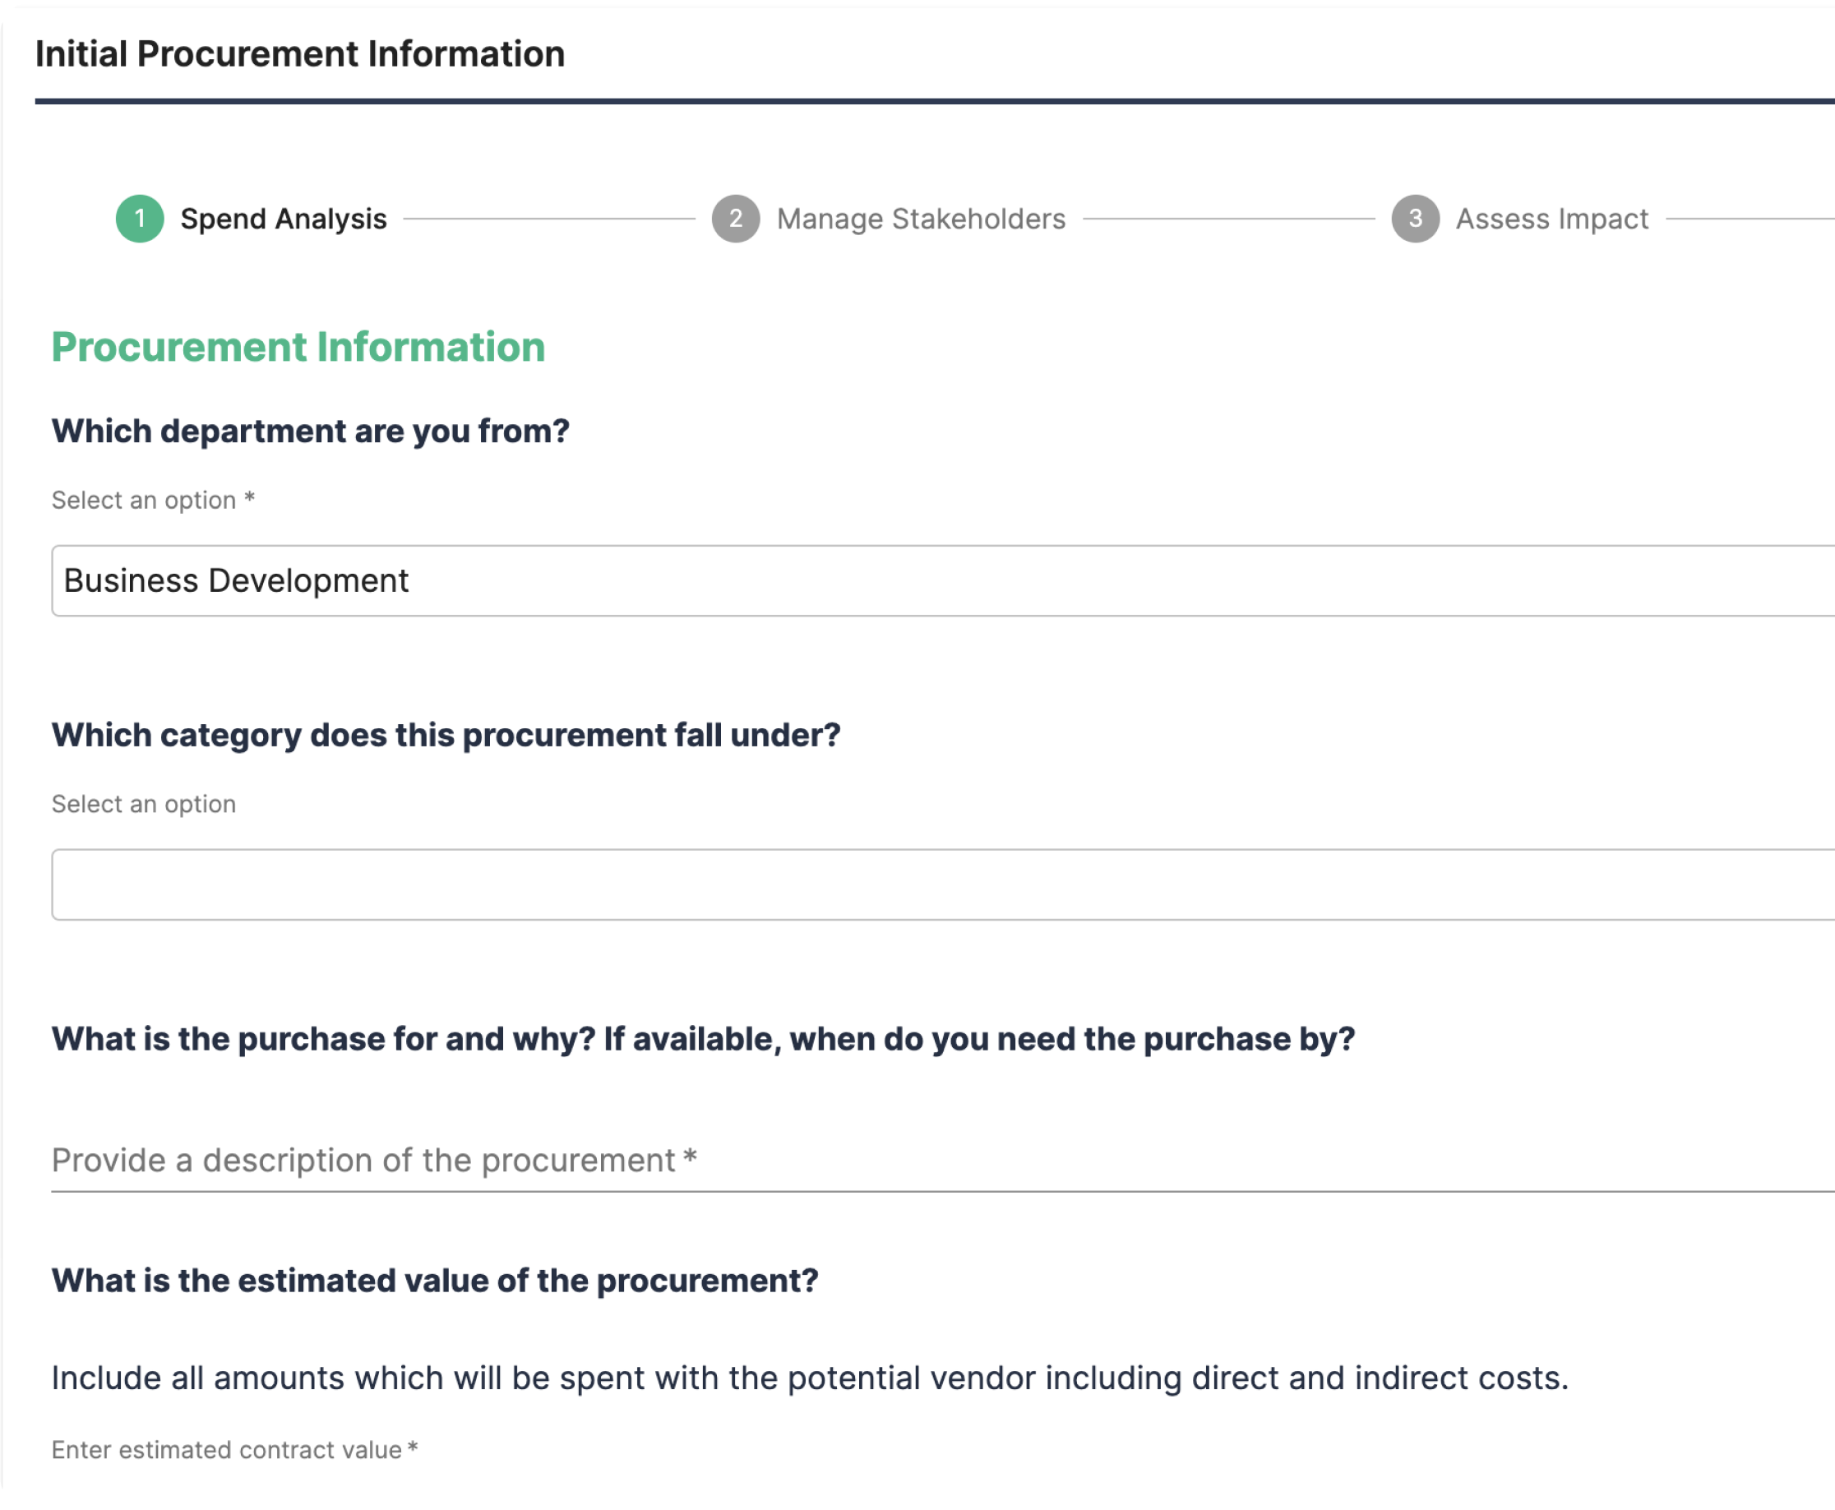
Task: Click the 'What is the purchase for' question
Action: click(x=703, y=1038)
